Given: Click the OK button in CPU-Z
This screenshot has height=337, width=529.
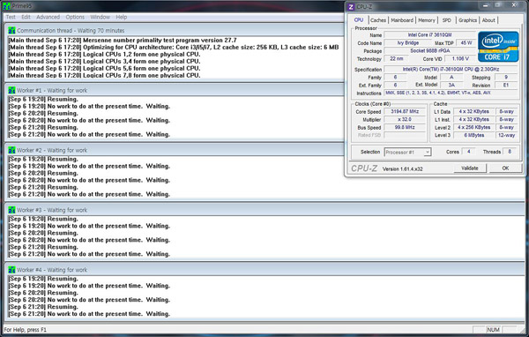Looking at the screenshot, I should [x=505, y=168].
